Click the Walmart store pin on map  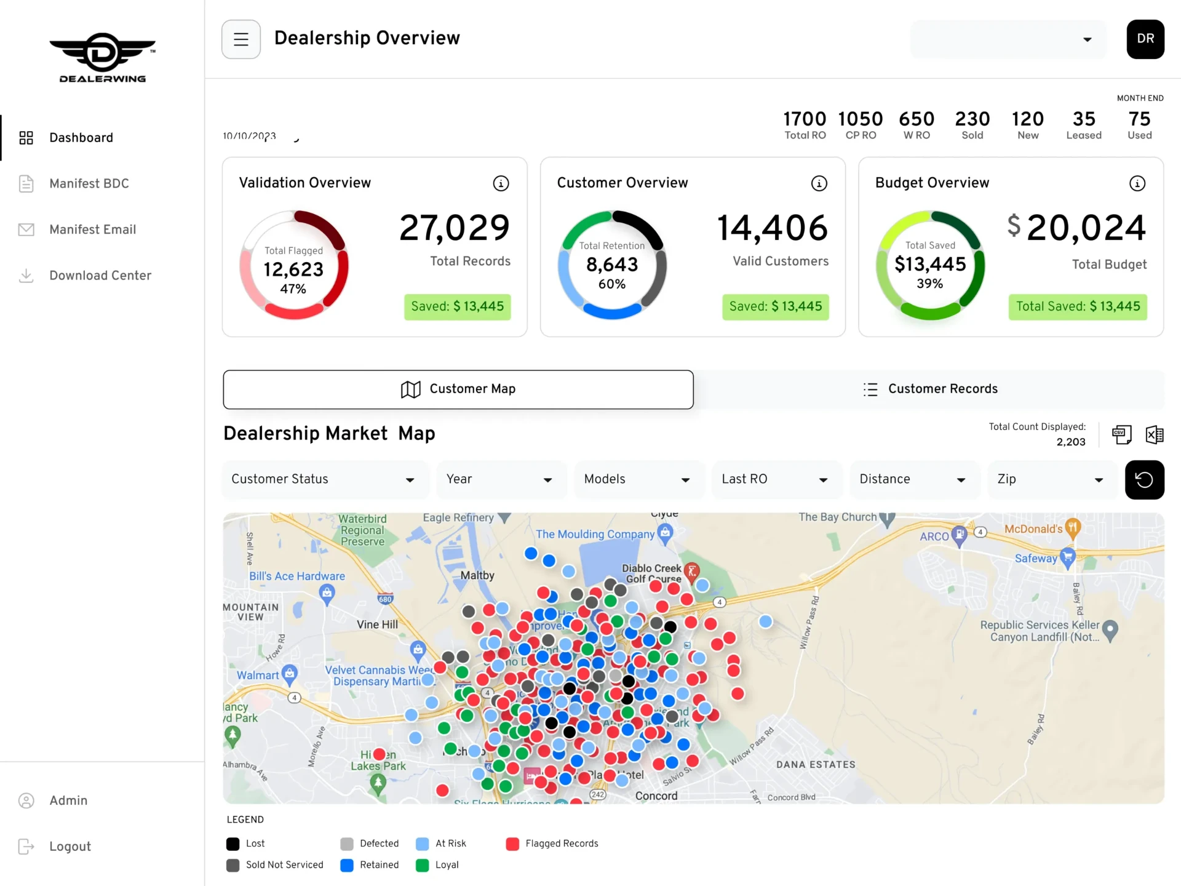tap(290, 675)
